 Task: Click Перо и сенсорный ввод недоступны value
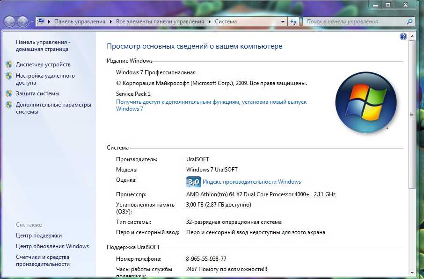[256, 232]
